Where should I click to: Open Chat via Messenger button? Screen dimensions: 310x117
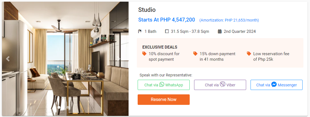pos(276,85)
